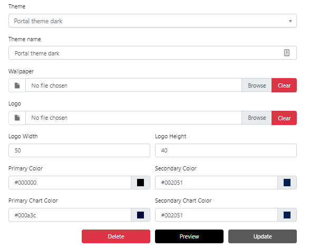Click the contact card icon in Theme name
Image resolution: width=310 pixels, height=248 pixels.
(287, 53)
